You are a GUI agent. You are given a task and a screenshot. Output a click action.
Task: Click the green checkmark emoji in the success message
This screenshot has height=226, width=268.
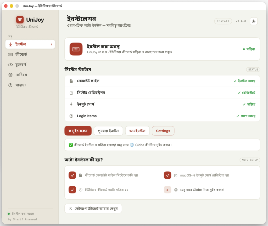tap(71, 145)
